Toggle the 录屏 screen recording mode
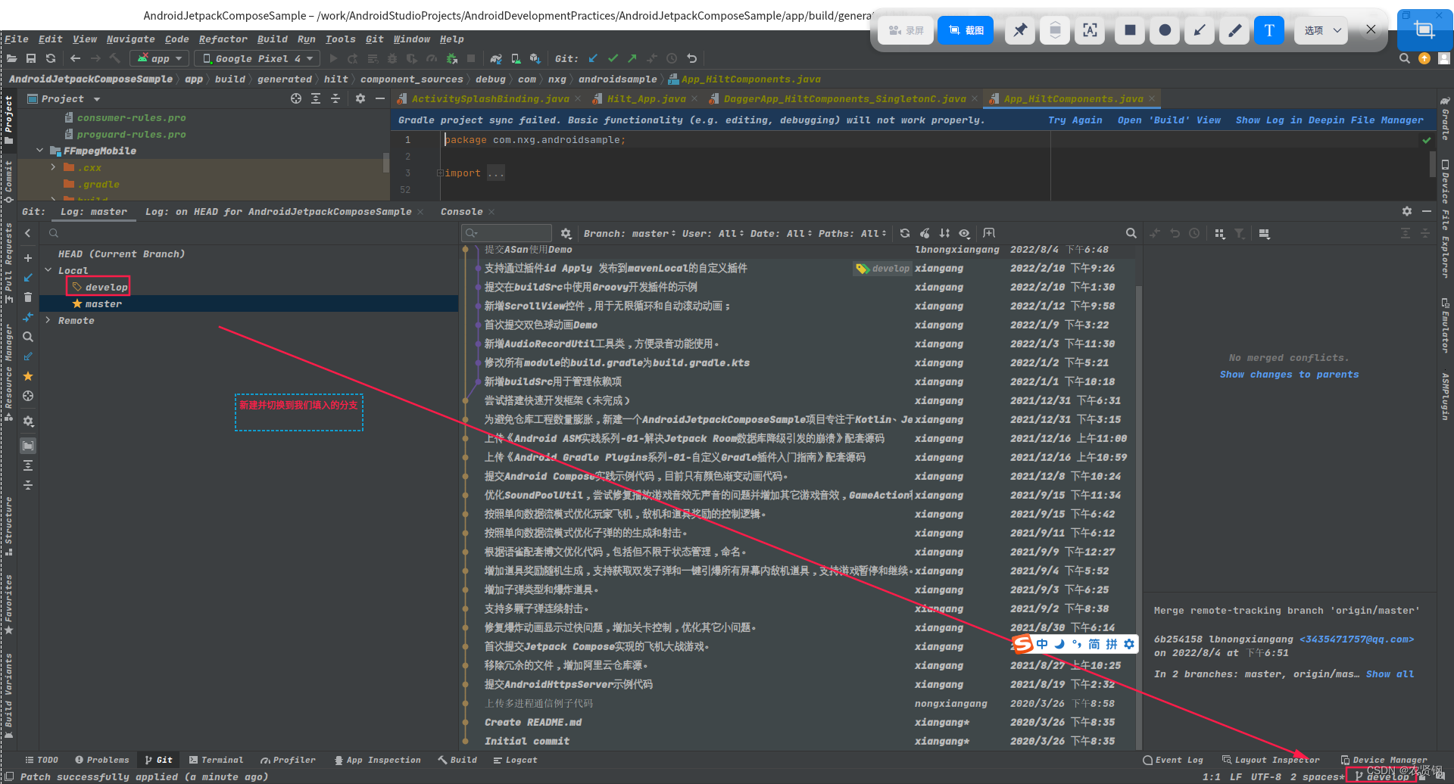The height and width of the screenshot is (784, 1454). (x=906, y=30)
